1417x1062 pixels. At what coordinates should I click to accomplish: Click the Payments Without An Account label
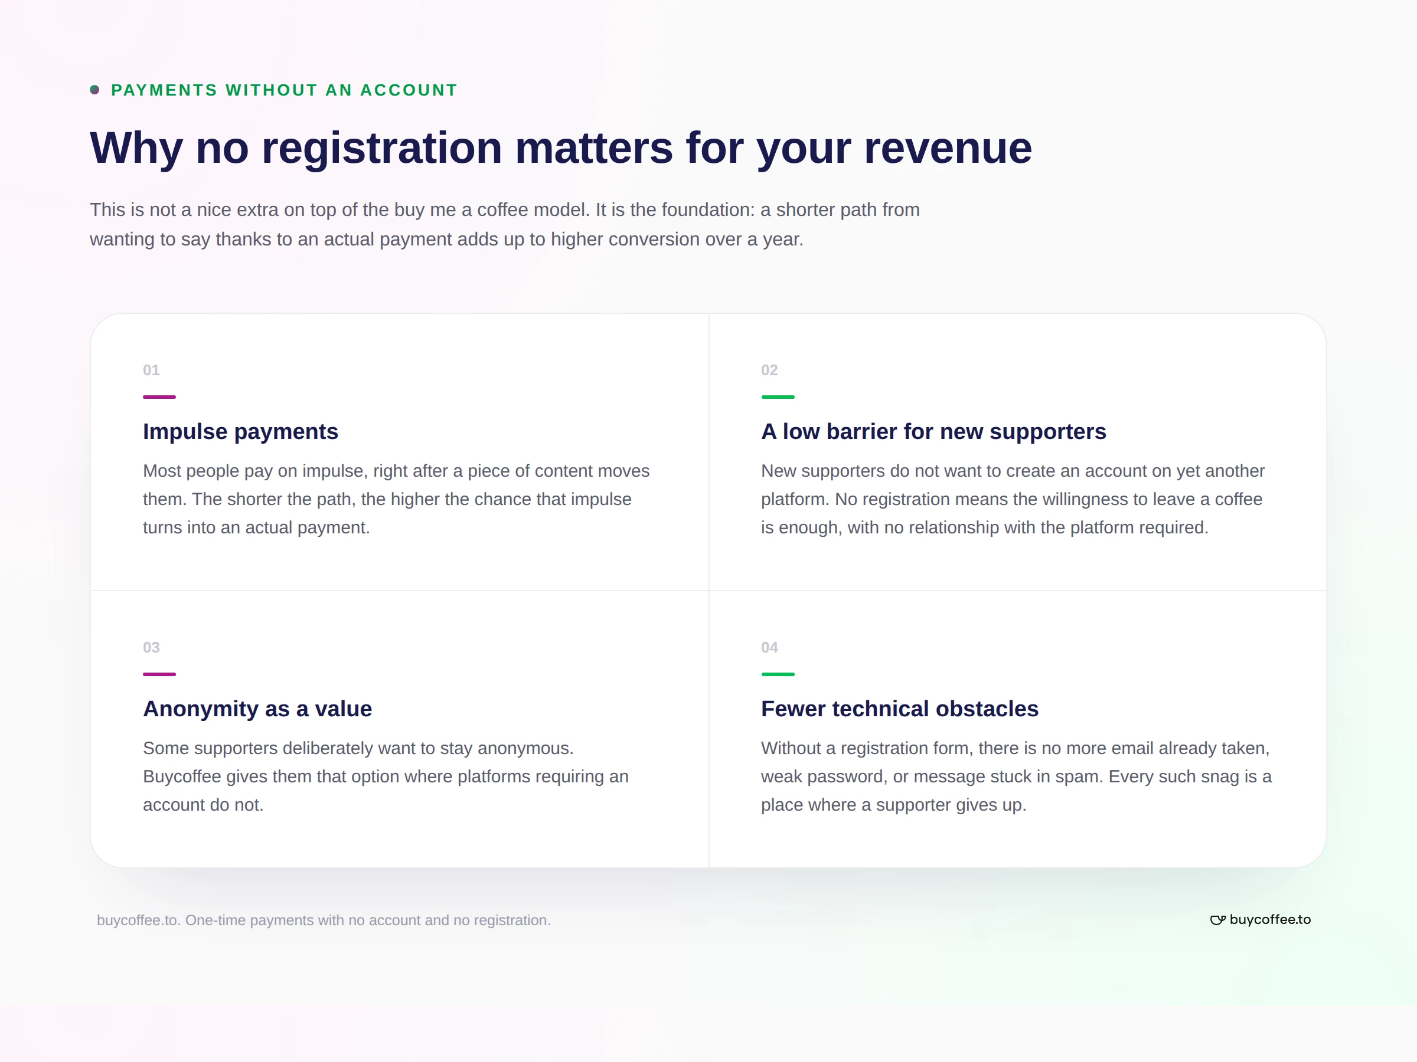click(x=285, y=90)
